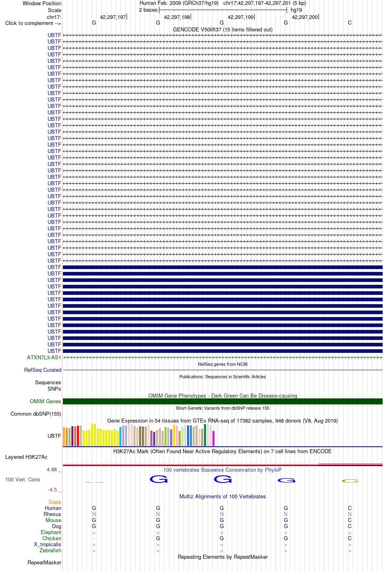Image resolution: width=383 pixels, height=572 pixels.
Task: Open 'Multiz Alignments of 100 Vertebrates' title
Action: tap(223, 496)
